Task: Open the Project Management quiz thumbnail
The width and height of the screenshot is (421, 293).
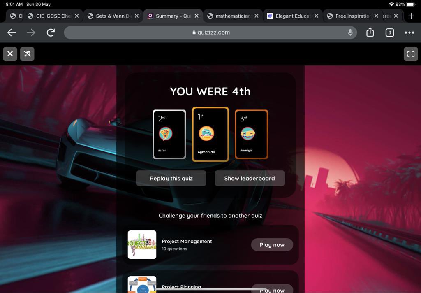Action: [x=142, y=244]
